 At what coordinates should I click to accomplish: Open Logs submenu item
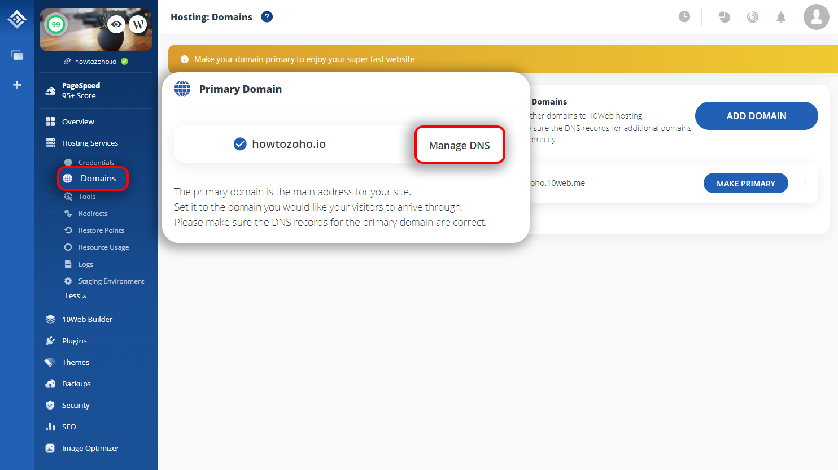[86, 264]
